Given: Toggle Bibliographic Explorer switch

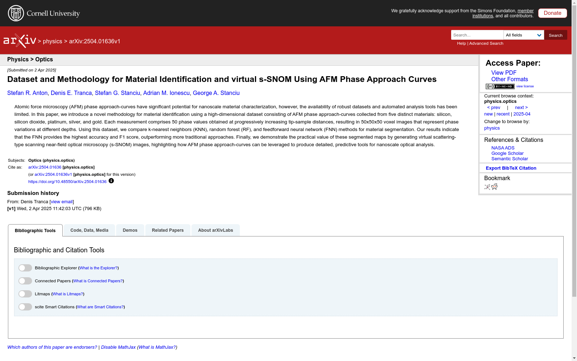Looking at the screenshot, I should tap(25, 268).
